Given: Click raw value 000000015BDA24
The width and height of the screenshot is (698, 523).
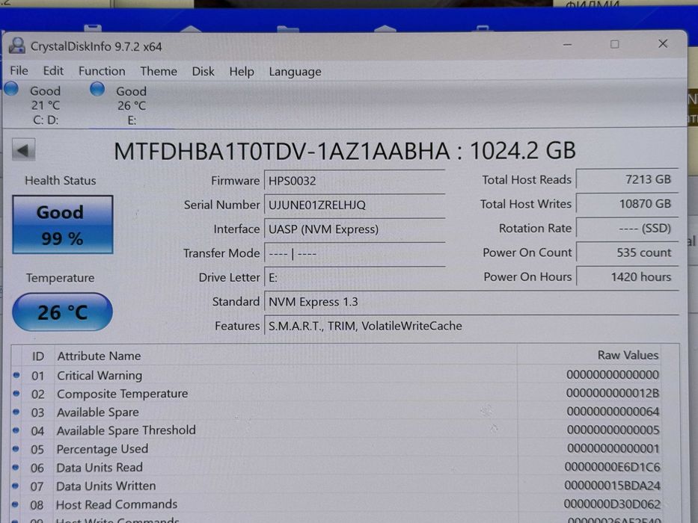Looking at the screenshot, I should pyautogui.click(x=613, y=486).
